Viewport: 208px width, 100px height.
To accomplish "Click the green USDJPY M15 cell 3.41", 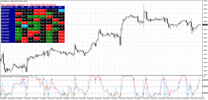I will click(30, 16).
